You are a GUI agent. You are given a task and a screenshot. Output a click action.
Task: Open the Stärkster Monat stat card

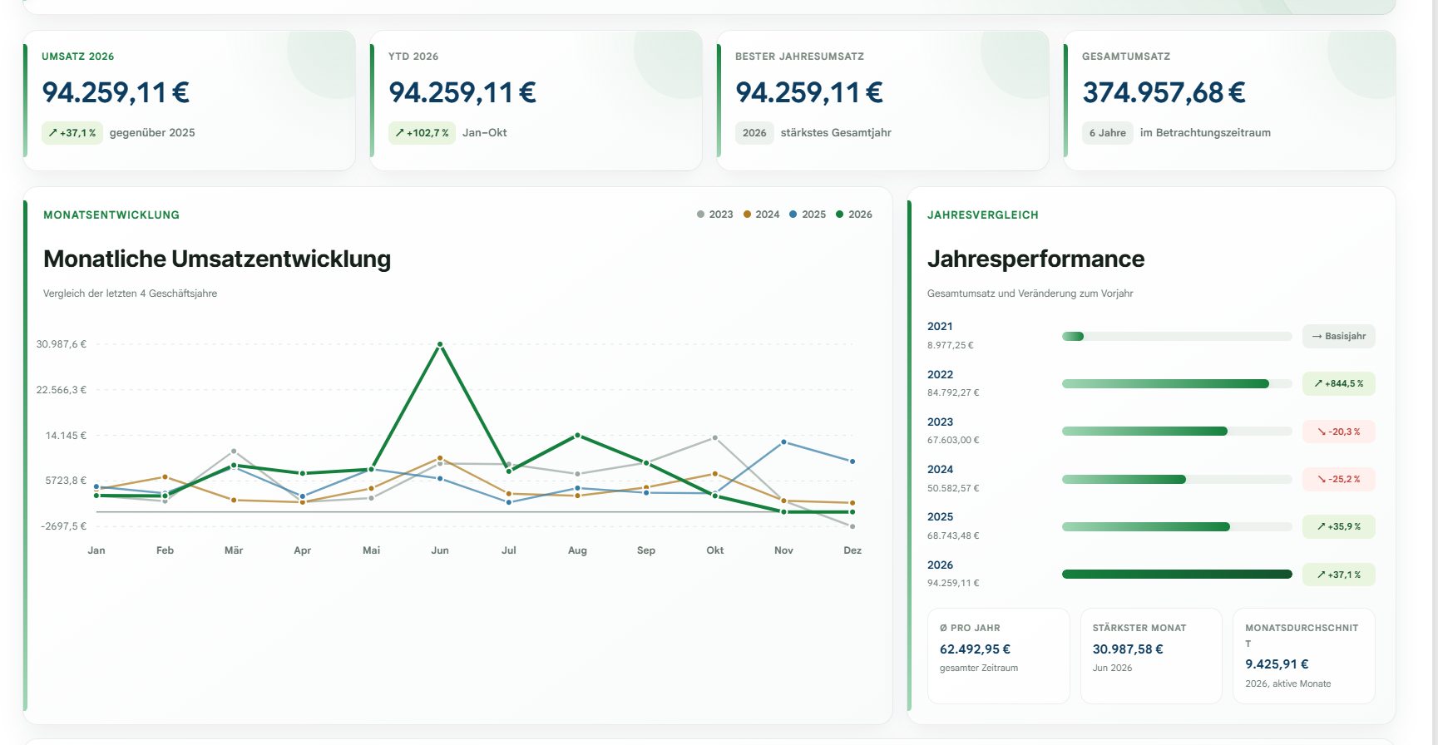pyautogui.click(x=1151, y=656)
